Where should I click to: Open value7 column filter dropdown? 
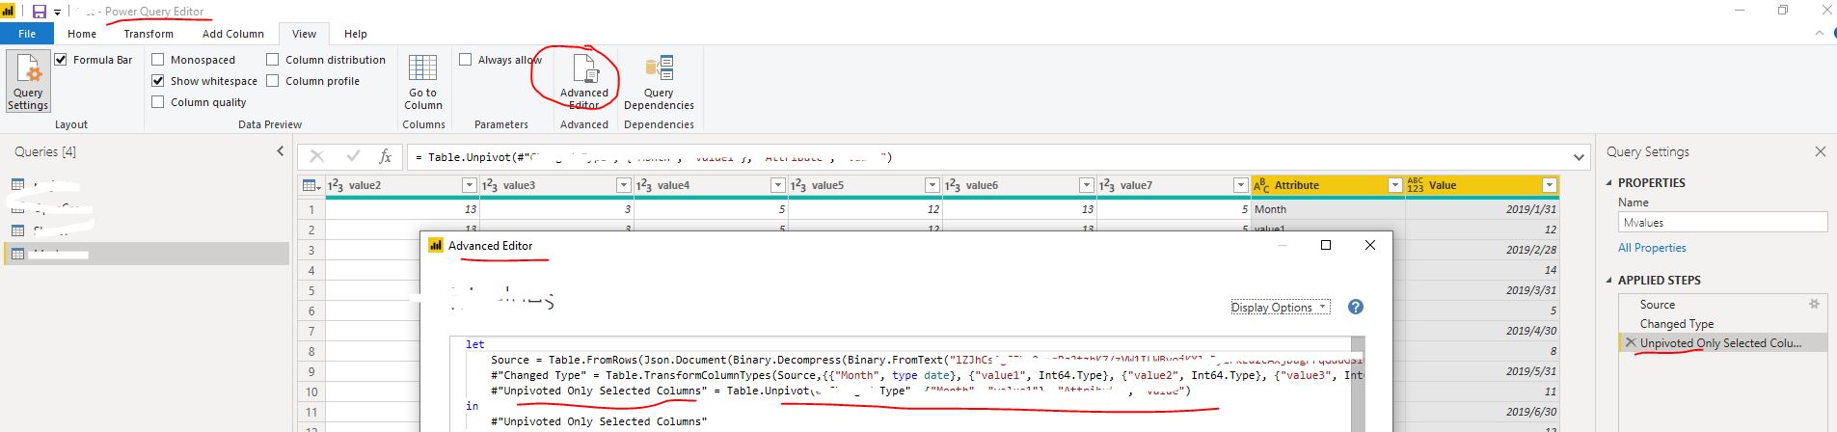(x=1240, y=185)
